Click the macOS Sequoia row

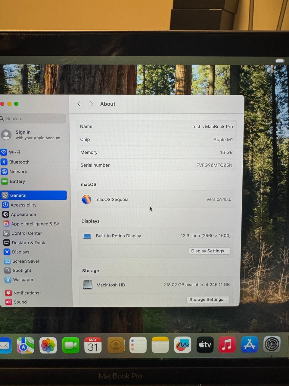point(157,199)
